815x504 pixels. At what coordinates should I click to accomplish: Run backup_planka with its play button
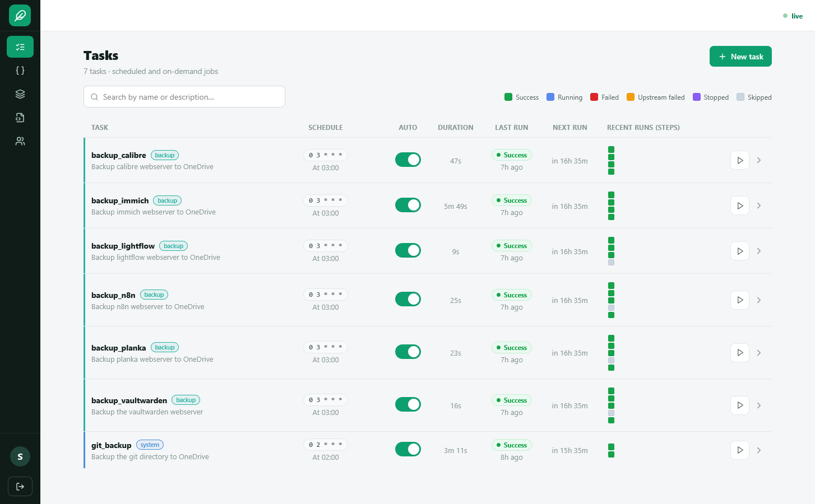(740, 353)
